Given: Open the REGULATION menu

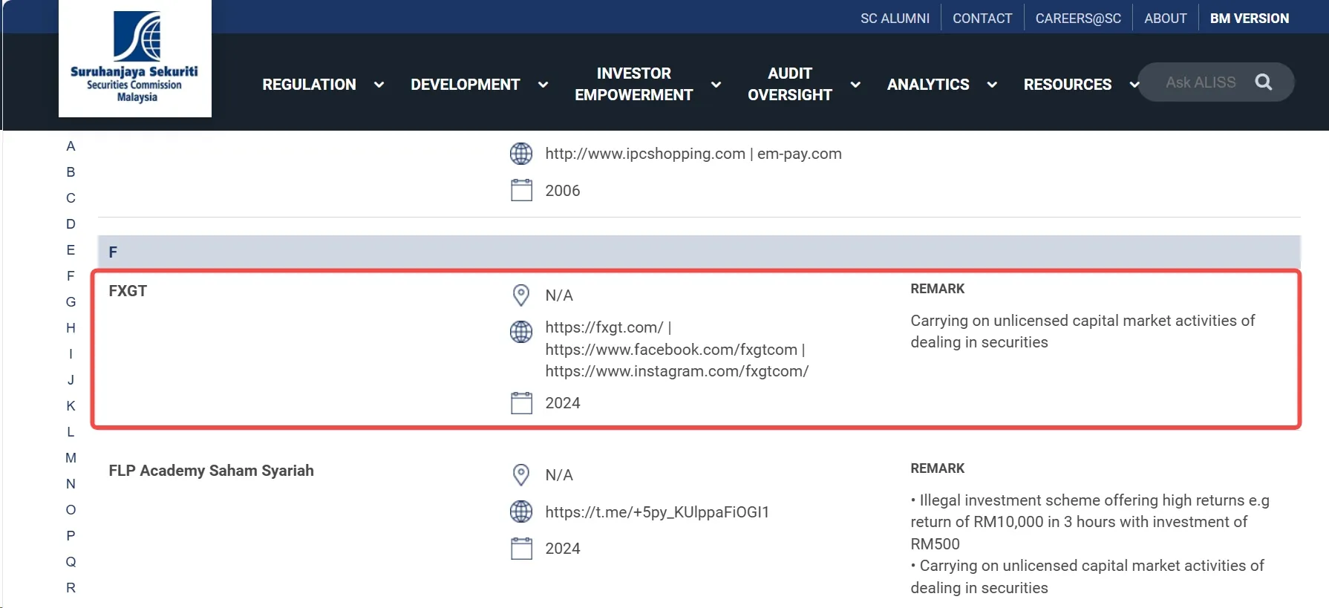Looking at the screenshot, I should [309, 85].
